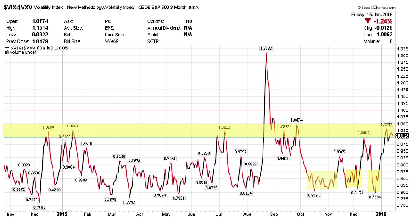Screen dimensions: 412x220
Task: Click the 1.0474 peak label
Action: point(296,120)
